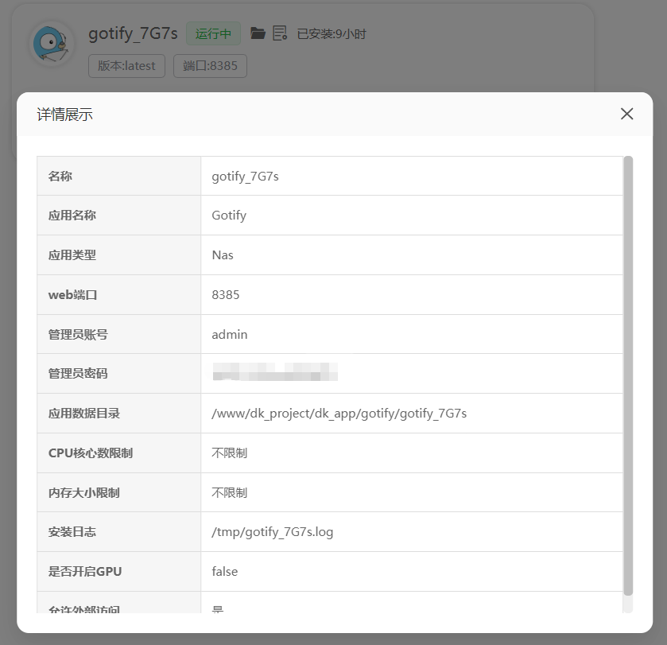Viewport: 667px width, 645px height.
Task: Open the gotify_7G7s folder icon
Action: pos(258,33)
